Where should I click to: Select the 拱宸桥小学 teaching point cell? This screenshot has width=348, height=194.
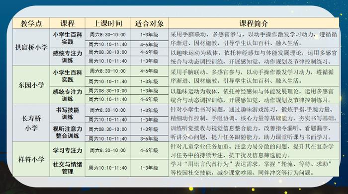(31, 47)
